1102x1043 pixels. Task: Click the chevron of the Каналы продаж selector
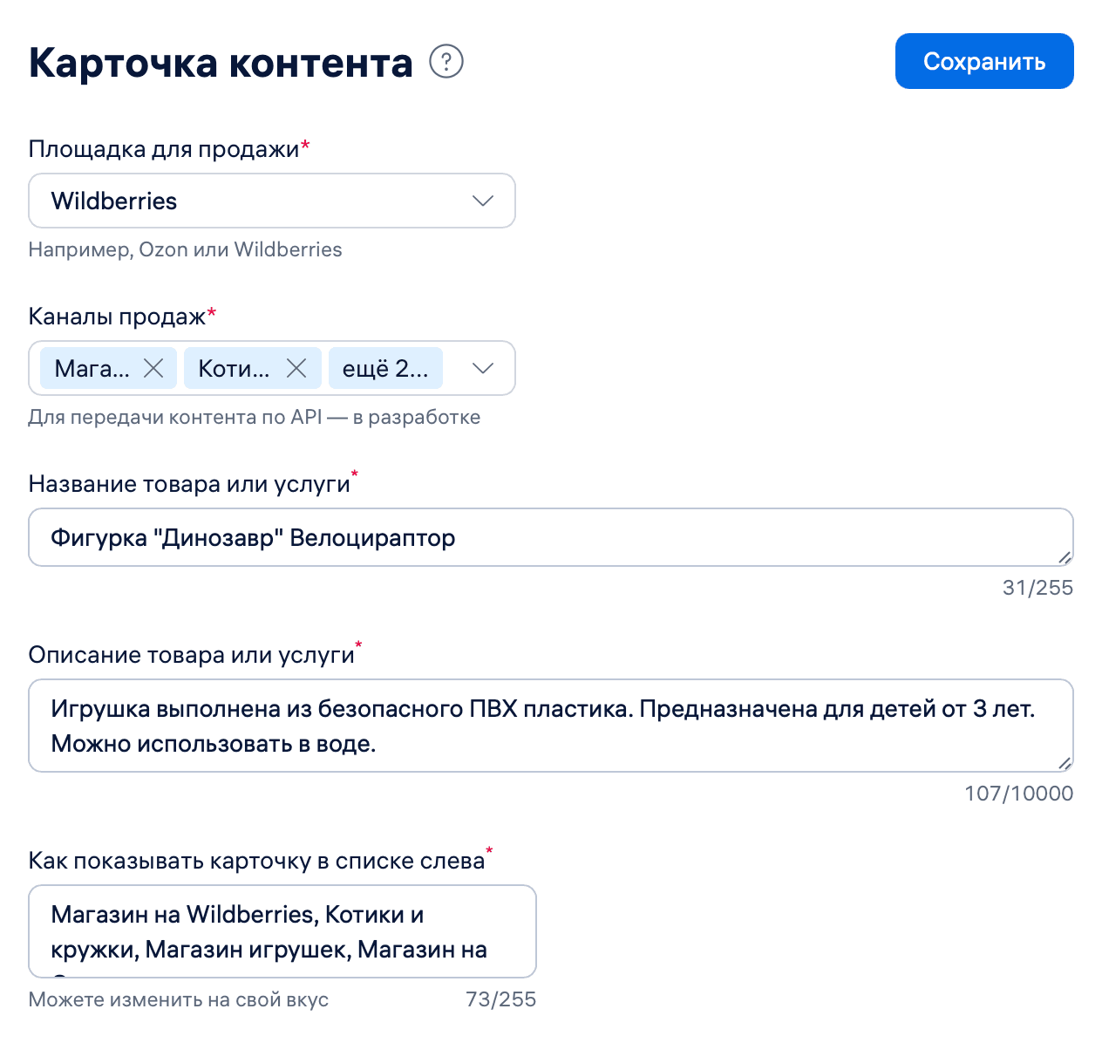(482, 368)
